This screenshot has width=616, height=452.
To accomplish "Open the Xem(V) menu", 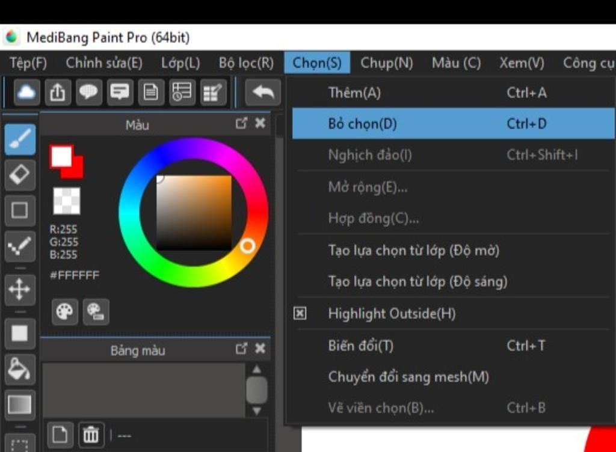I will 522,63.
